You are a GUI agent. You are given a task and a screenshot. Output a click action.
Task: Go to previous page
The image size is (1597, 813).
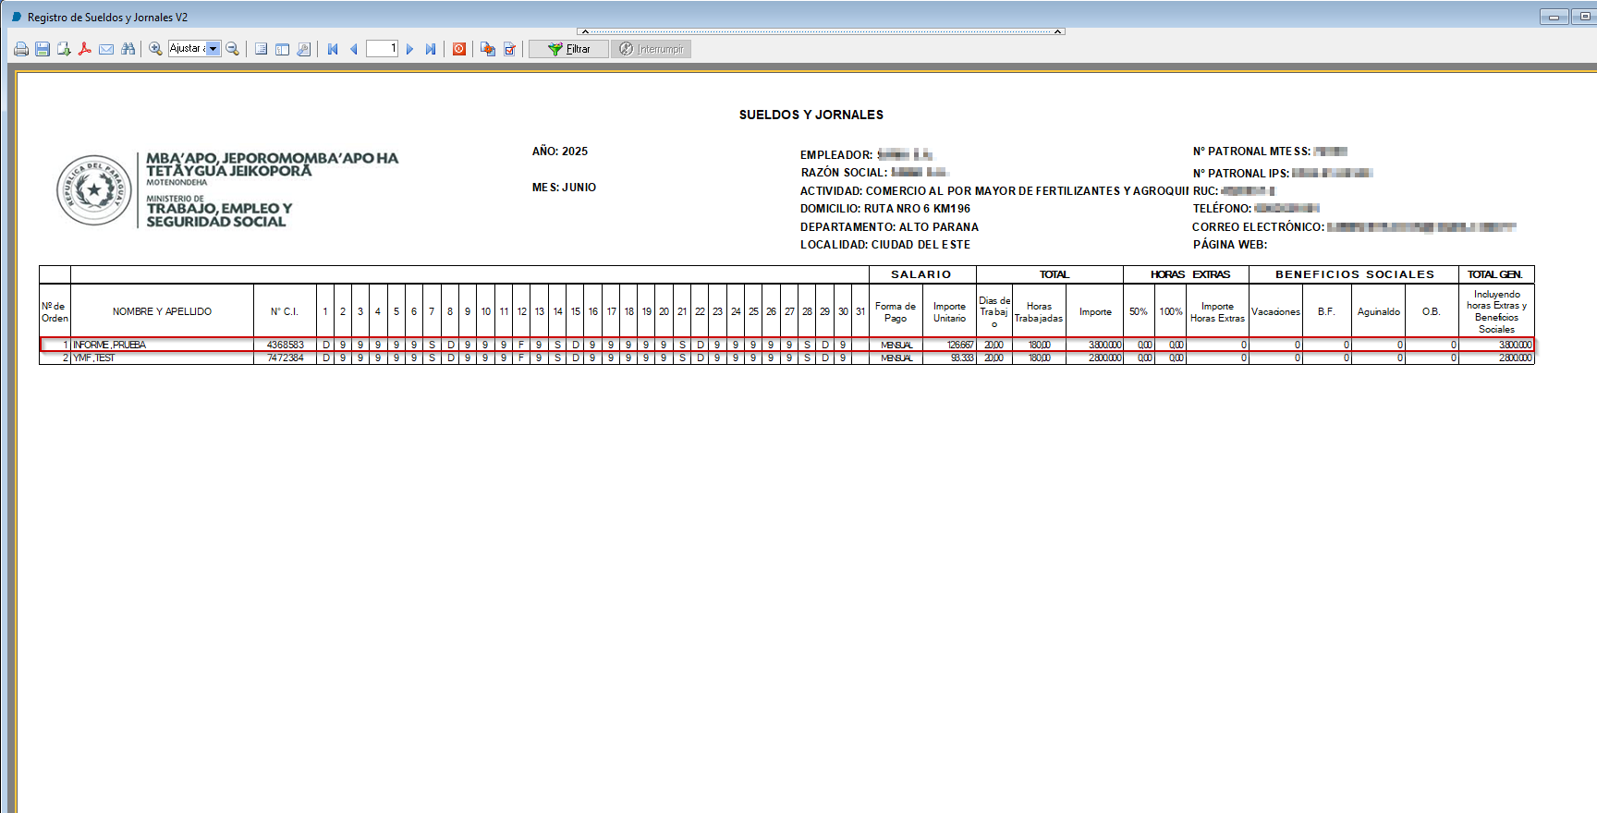point(353,49)
